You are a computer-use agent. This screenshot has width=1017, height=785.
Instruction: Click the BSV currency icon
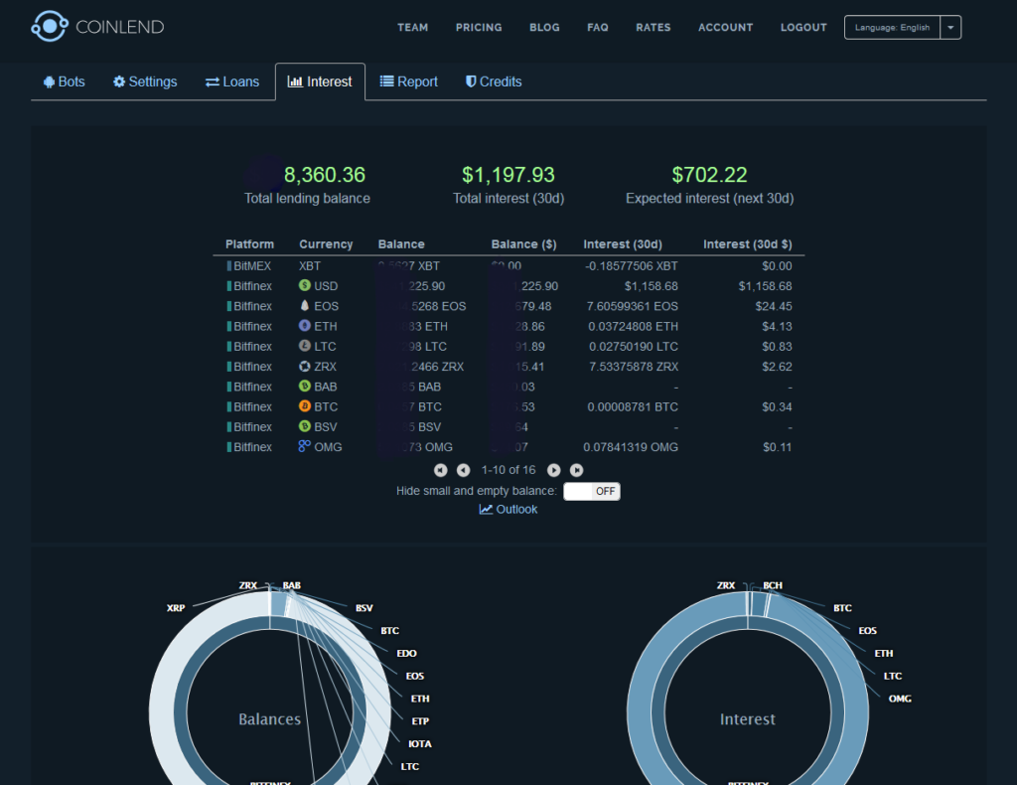pyautogui.click(x=304, y=426)
